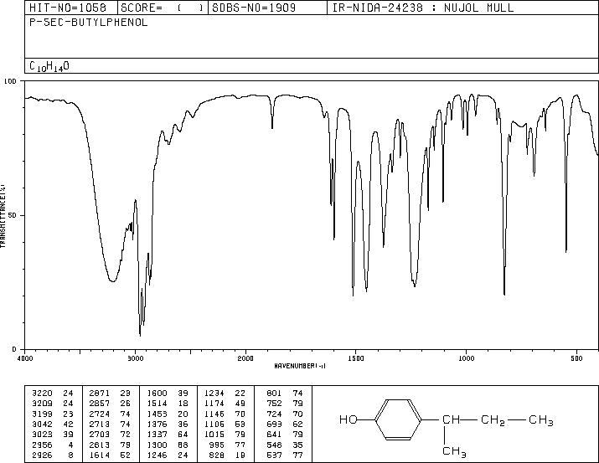Click the 2613 peak entry
The image size is (599, 463).
pyautogui.click(x=110, y=445)
